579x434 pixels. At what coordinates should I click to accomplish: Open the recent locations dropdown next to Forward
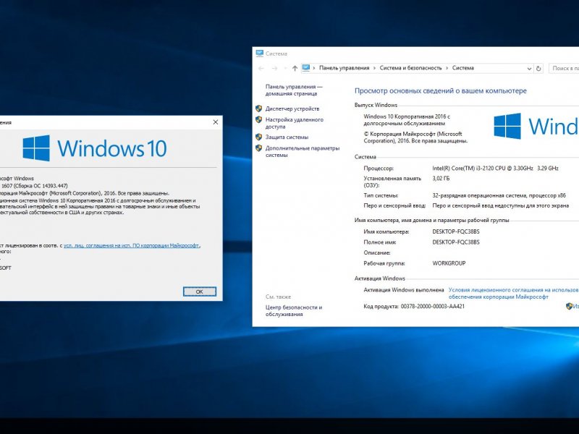coord(285,68)
